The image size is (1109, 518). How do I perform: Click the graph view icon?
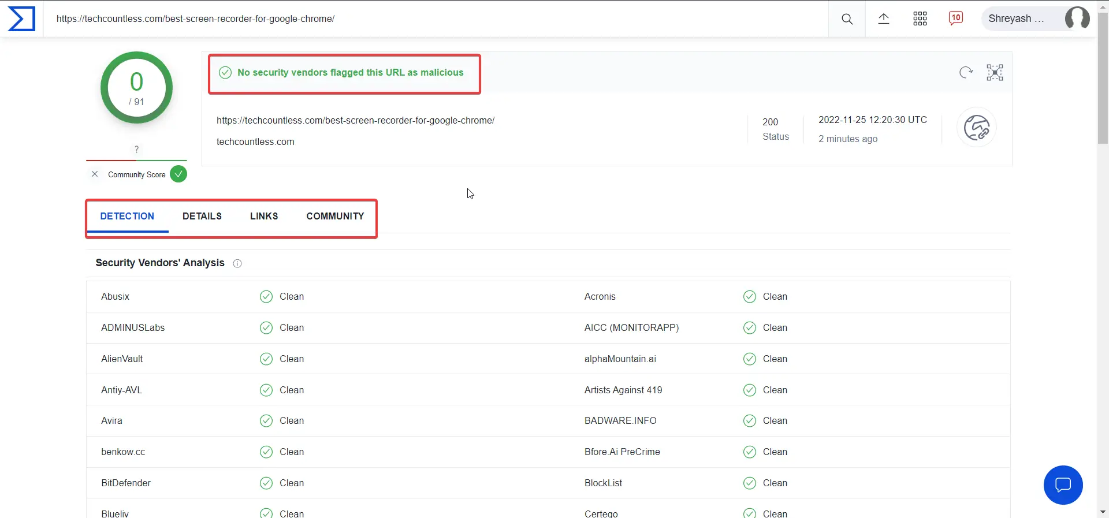(995, 72)
